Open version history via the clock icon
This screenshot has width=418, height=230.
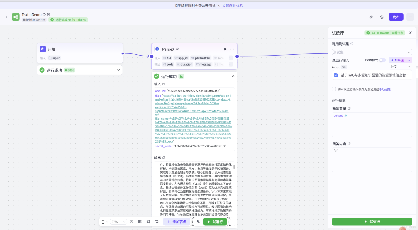click(x=382, y=17)
